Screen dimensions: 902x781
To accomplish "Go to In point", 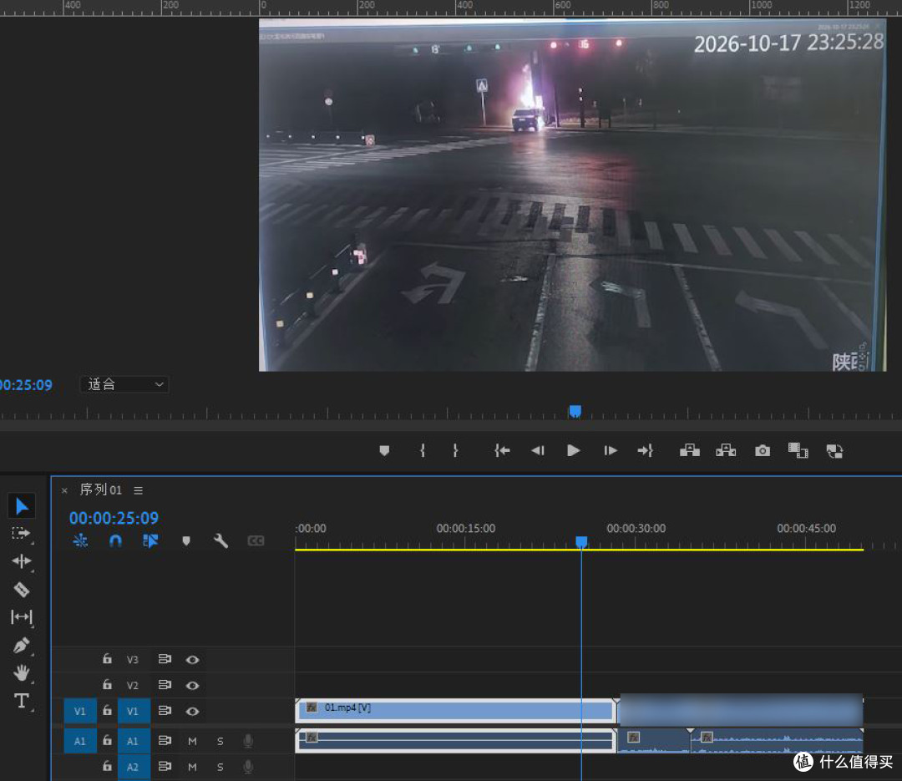I will (x=502, y=451).
